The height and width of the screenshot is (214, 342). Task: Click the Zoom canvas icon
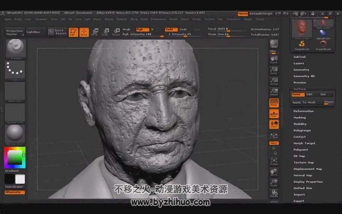[x=274, y=70]
